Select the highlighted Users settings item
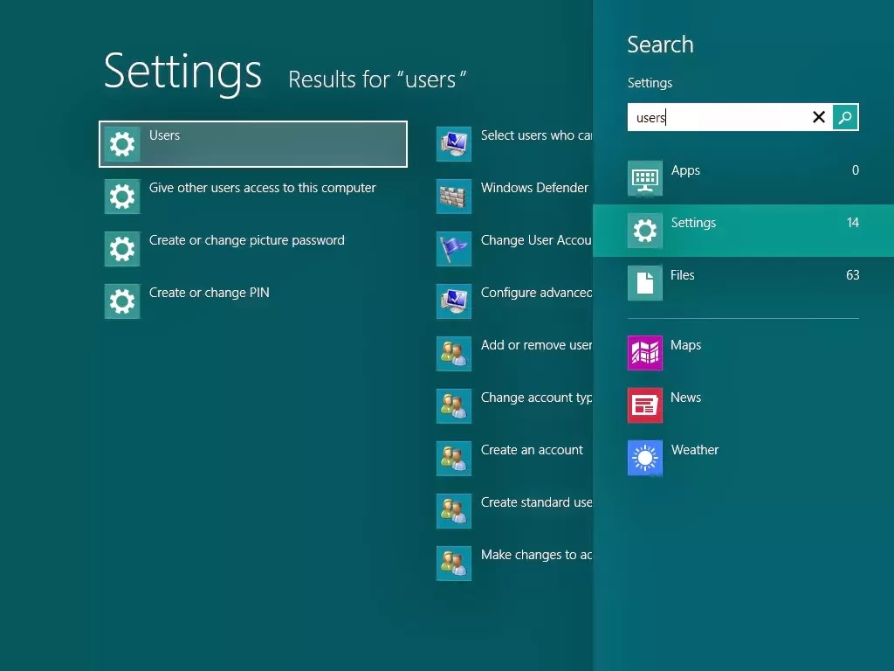The width and height of the screenshot is (894, 671). [253, 143]
